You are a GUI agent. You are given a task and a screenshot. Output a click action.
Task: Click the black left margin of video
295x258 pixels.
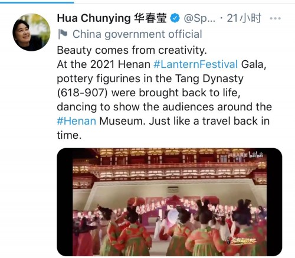click(x=65, y=202)
